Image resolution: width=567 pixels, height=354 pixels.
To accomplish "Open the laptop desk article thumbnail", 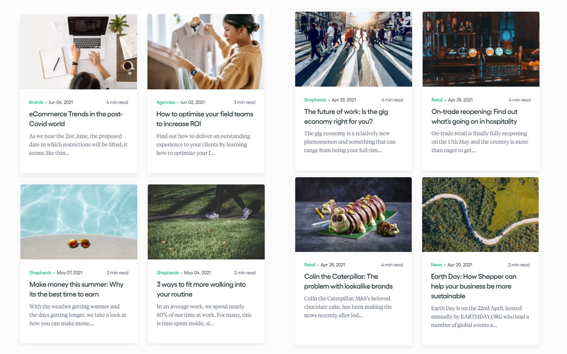I will (78, 52).
